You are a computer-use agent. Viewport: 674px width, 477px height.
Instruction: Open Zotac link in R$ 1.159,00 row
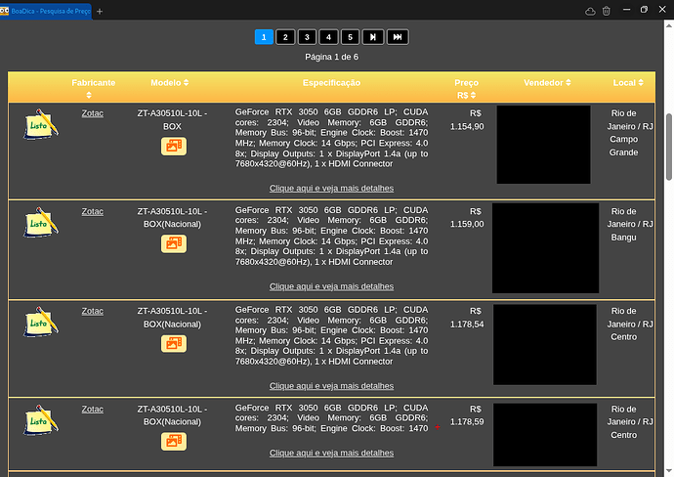[93, 211]
